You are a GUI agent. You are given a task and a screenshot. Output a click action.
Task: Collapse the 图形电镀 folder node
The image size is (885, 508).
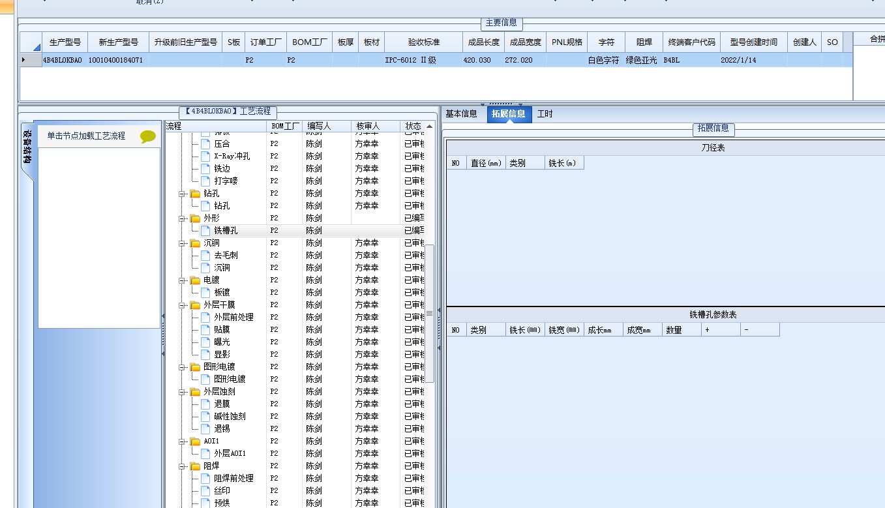[x=183, y=367]
